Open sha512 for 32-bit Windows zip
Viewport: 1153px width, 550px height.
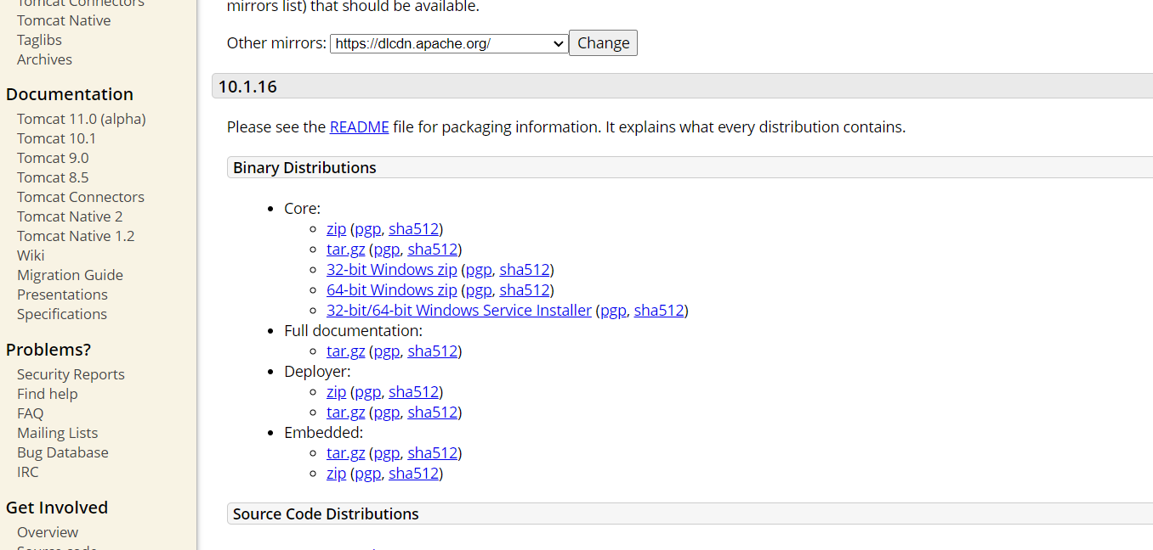[x=525, y=270]
